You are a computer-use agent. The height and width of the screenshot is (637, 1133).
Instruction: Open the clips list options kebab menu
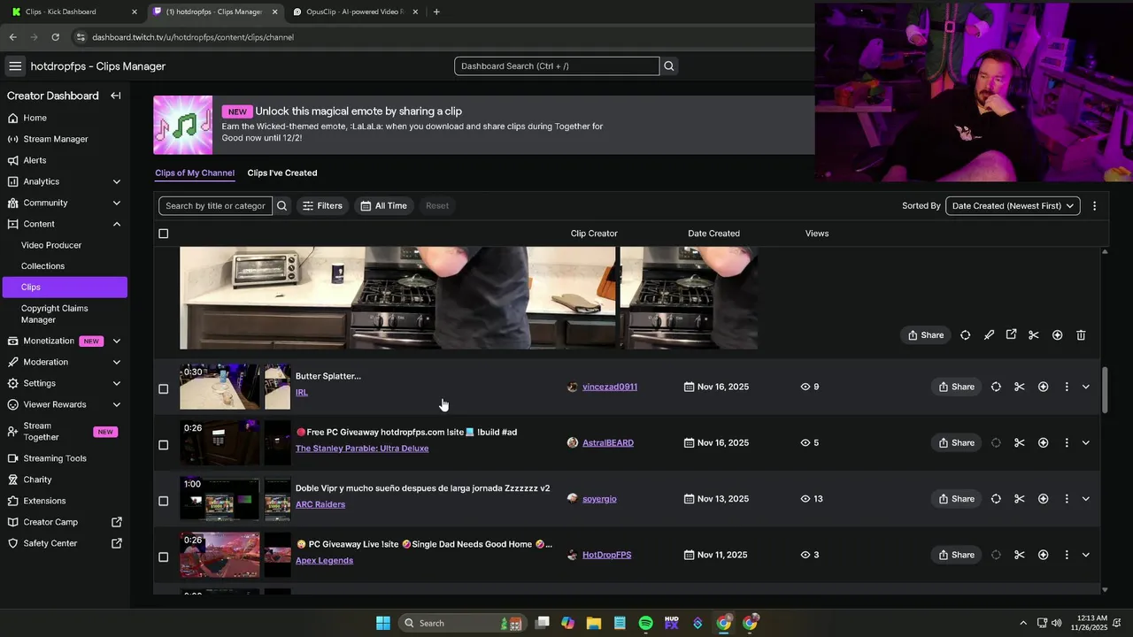[x=1094, y=206]
